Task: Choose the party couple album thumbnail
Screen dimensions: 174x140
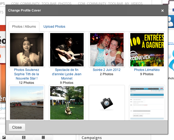Action: pos(107,50)
